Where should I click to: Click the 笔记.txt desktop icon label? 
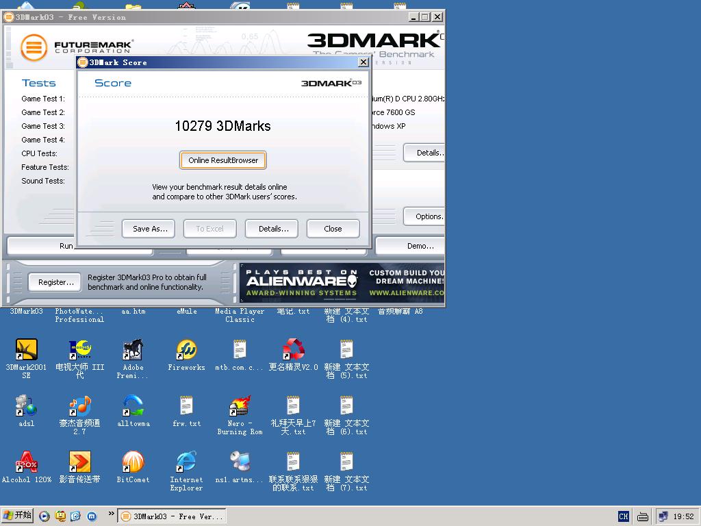pos(293,312)
